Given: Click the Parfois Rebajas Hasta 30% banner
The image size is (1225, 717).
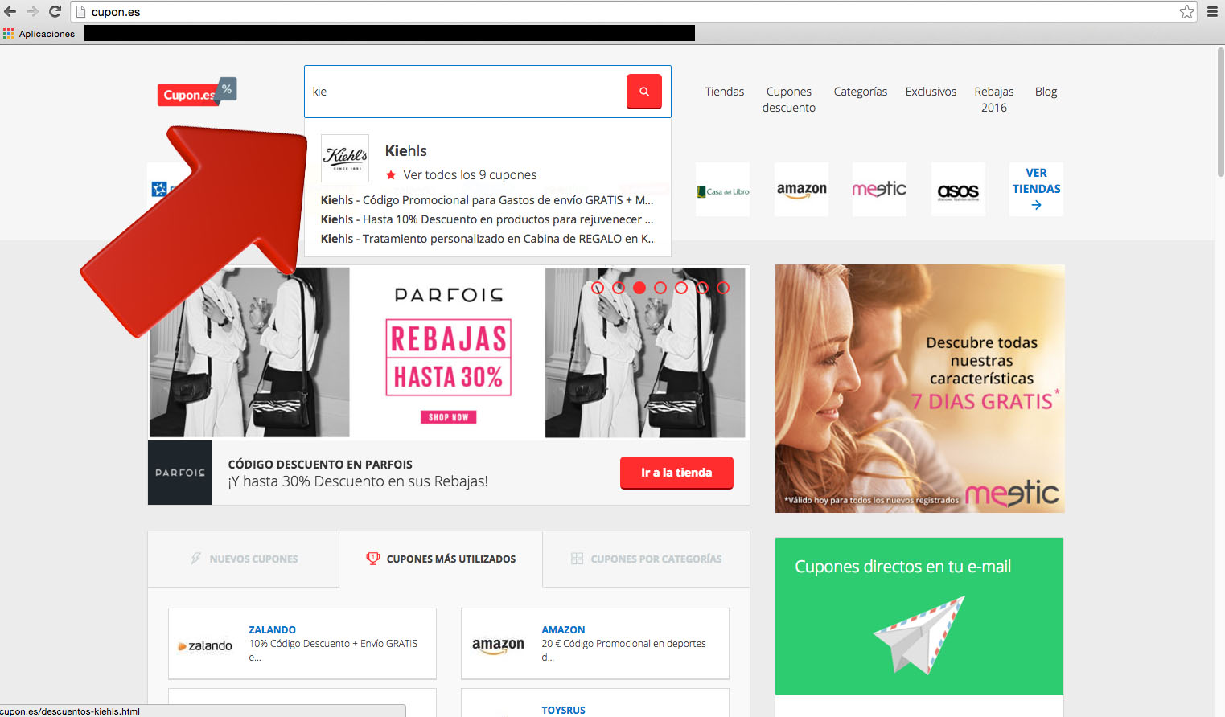Looking at the screenshot, I should point(448,353).
